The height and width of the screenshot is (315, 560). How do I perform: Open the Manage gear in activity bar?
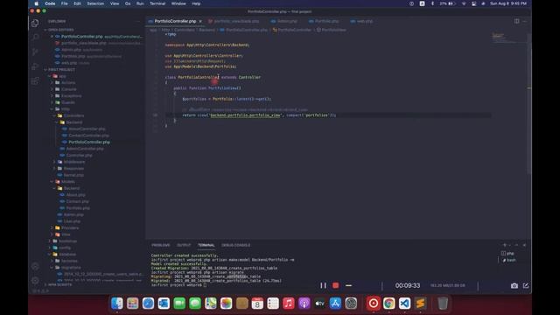tap(35, 281)
